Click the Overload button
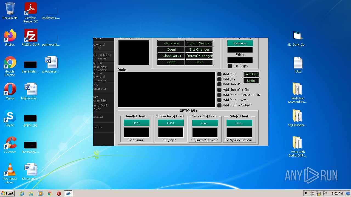The image size is (351, 197). (x=251, y=74)
